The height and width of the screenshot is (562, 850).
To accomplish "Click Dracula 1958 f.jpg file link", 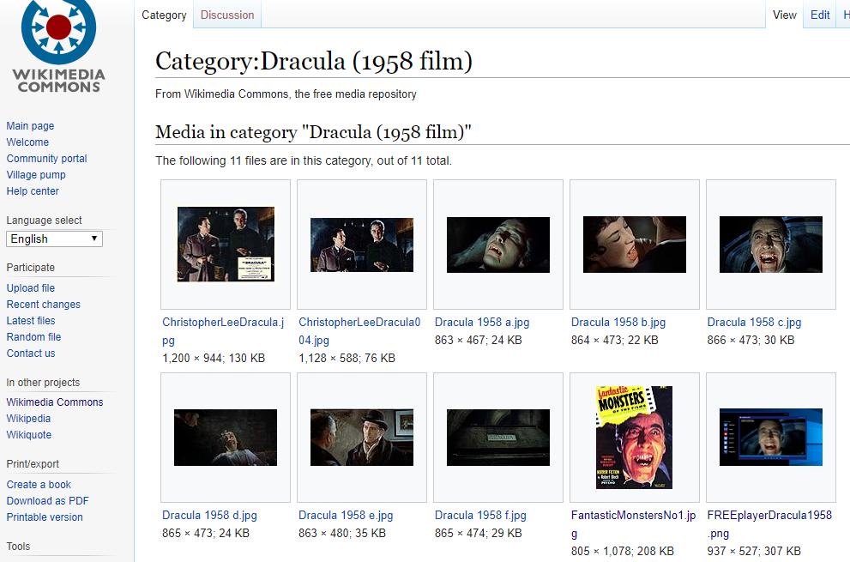I will point(480,516).
